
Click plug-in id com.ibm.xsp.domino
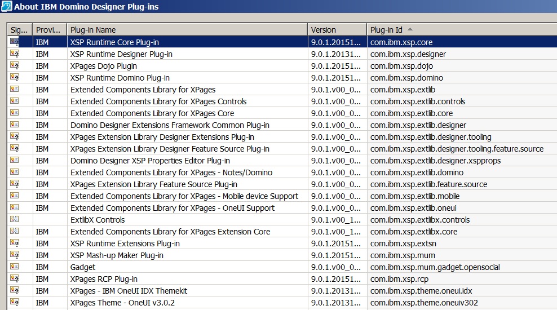point(406,78)
